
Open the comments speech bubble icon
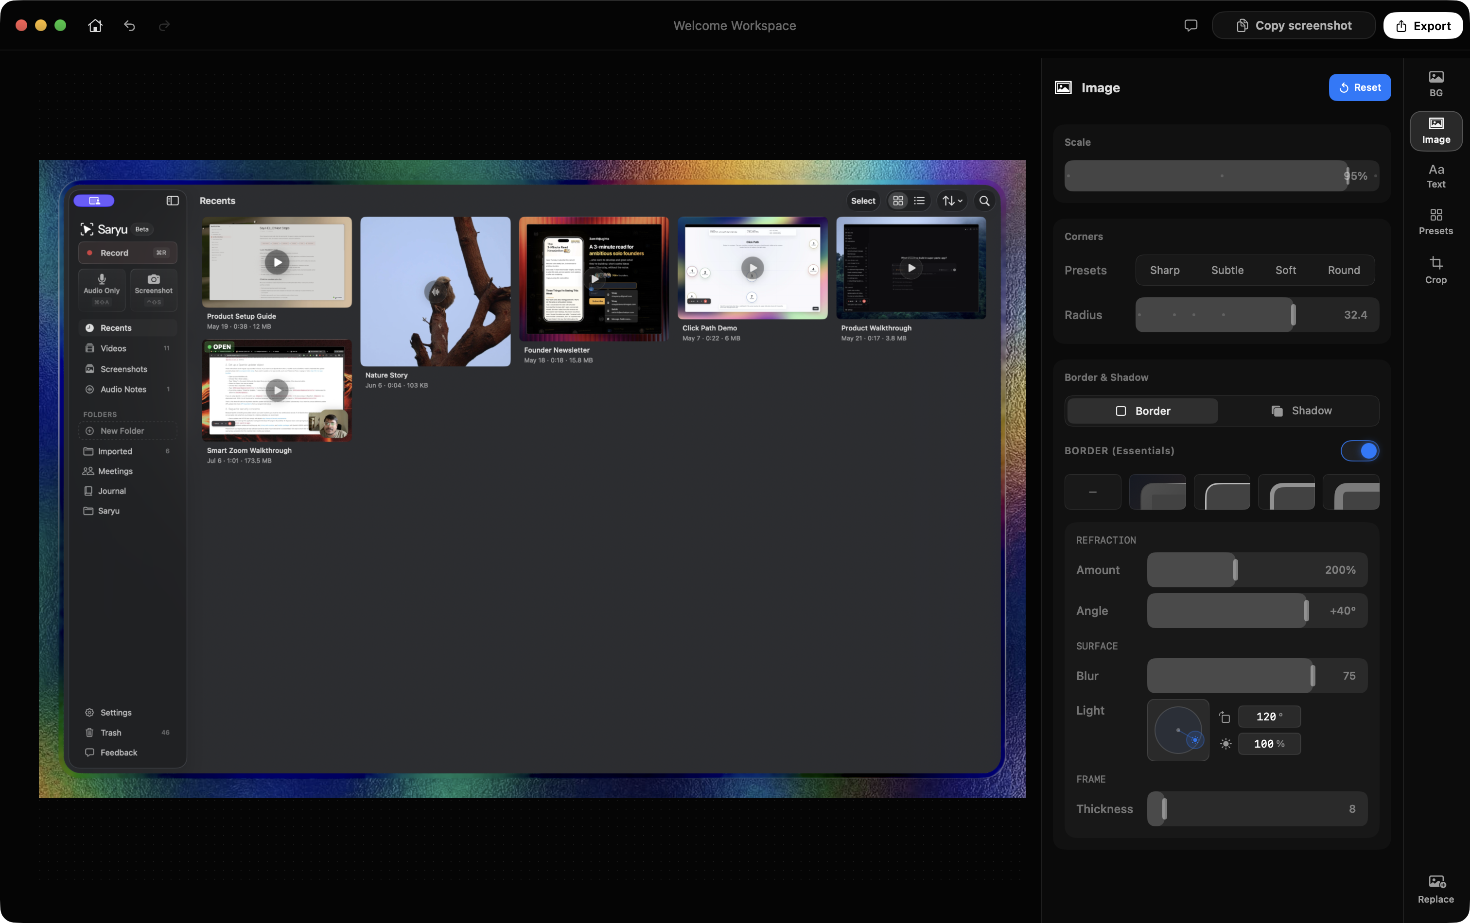click(x=1190, y=26)
